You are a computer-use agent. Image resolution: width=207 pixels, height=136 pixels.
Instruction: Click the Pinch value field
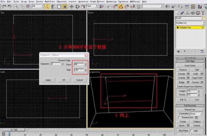coord(79,64)
